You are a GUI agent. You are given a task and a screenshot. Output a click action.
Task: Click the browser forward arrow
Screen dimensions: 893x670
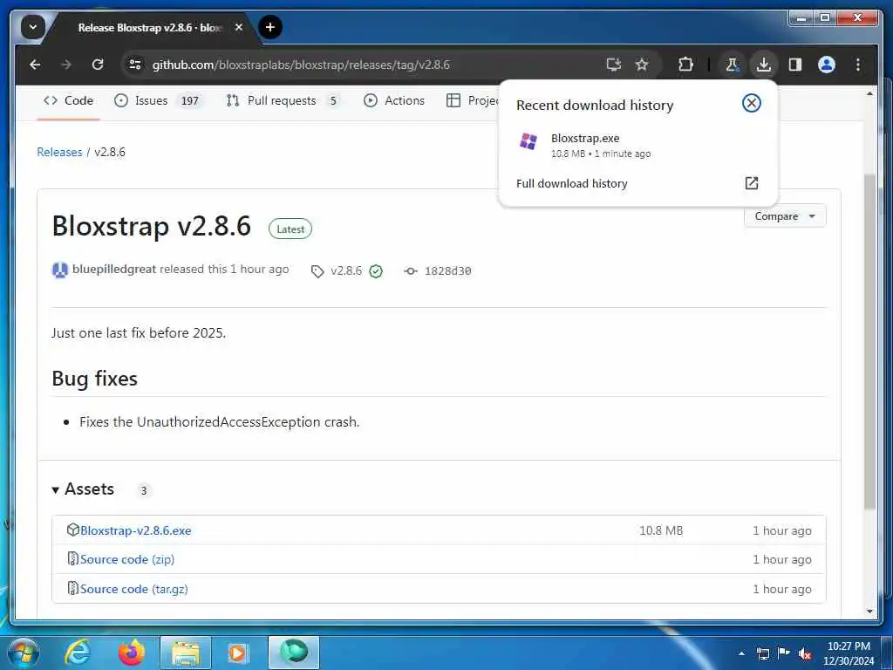[66, 65]
